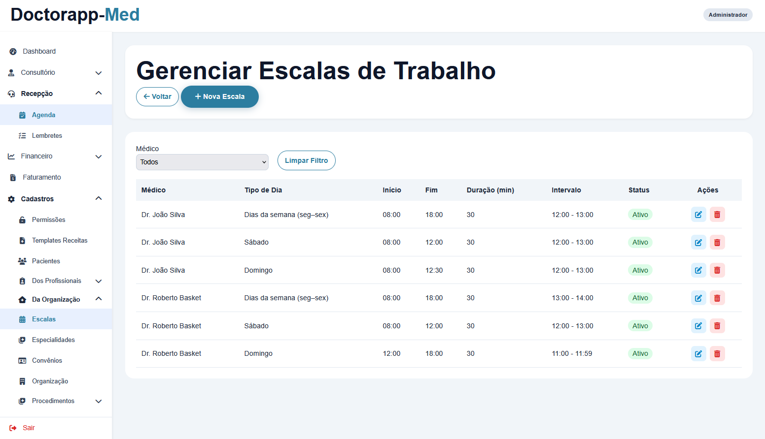Click the Tipo de Dia column header
This screenshot has width=765, height=439.
[x=263, y=190]
